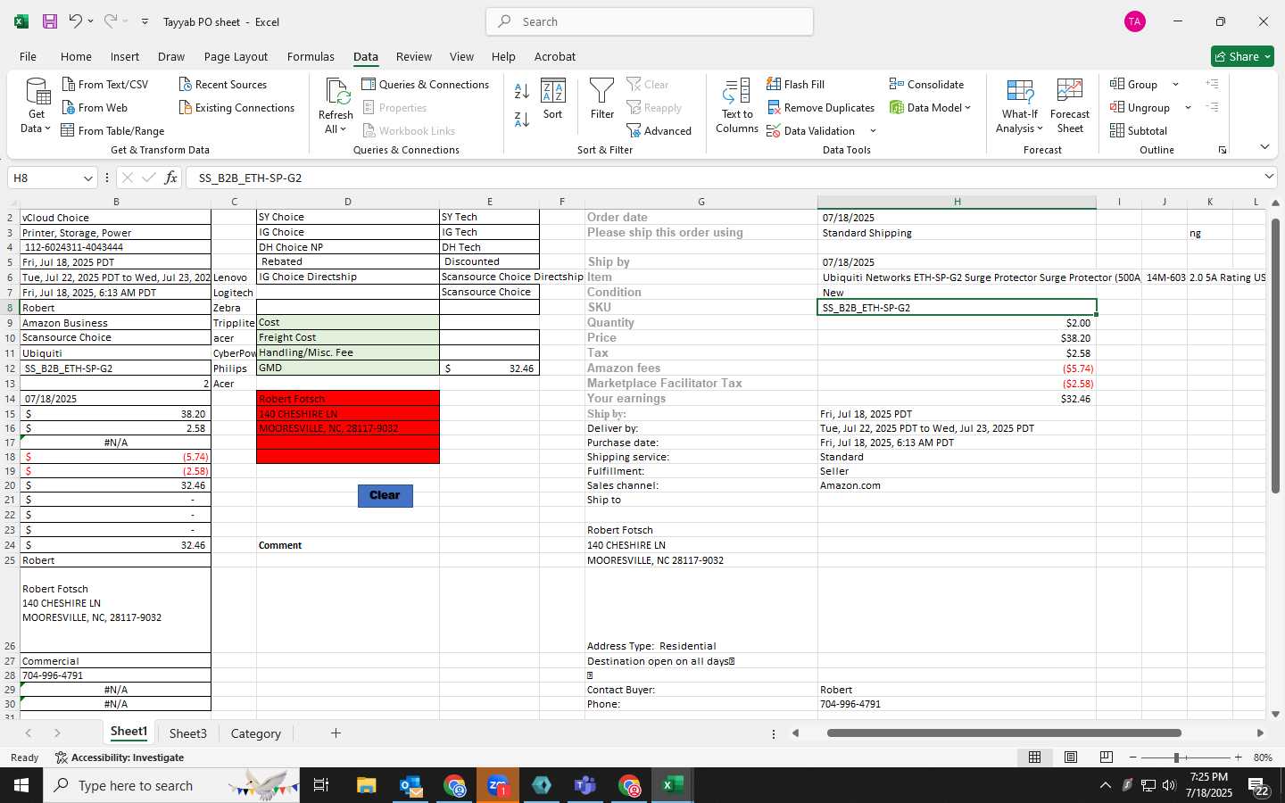Open Outlook from taskbar

410,785
